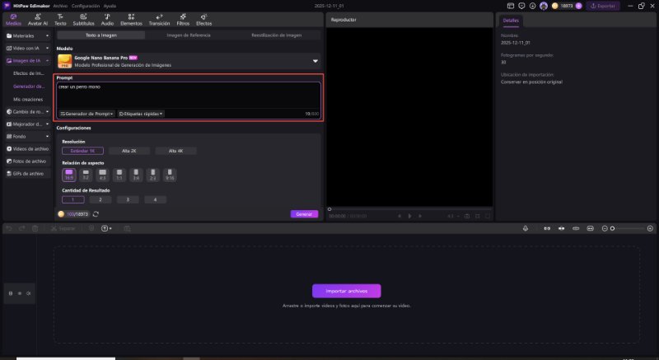The height and width of the screenshot is (360, 659).
Task: Click the player progress bar
Action: pos(409,208)
